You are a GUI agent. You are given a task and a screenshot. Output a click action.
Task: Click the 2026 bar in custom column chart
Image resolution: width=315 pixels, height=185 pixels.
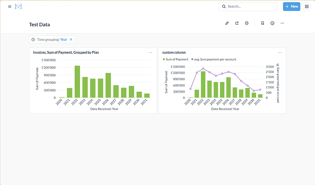click(228, 87)
